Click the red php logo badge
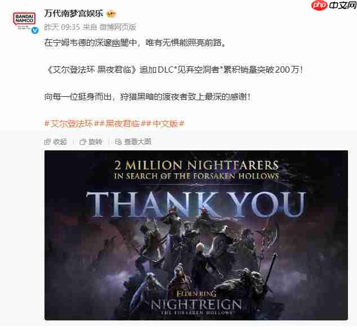 click(x=319, y=6)
